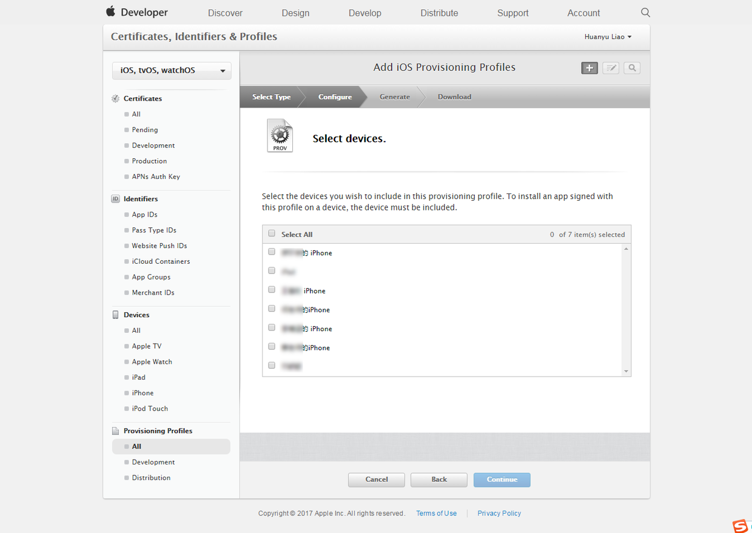Open Merchant IDs
This screenshot has width=752, height=533.
[x=153, y=293]
